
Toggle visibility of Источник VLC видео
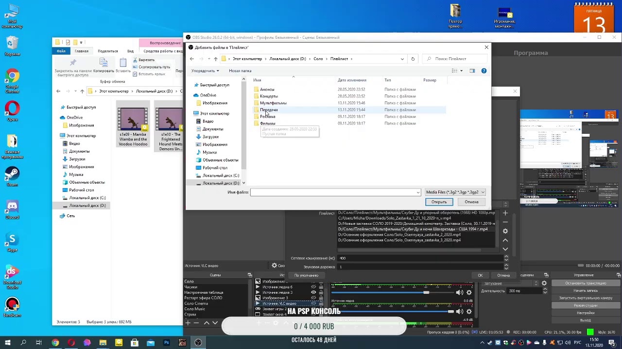coord(313,303)
